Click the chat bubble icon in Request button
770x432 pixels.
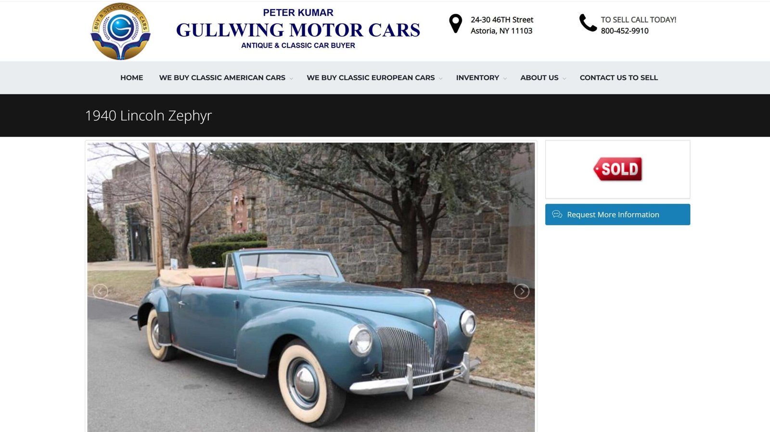pos(557,214)
